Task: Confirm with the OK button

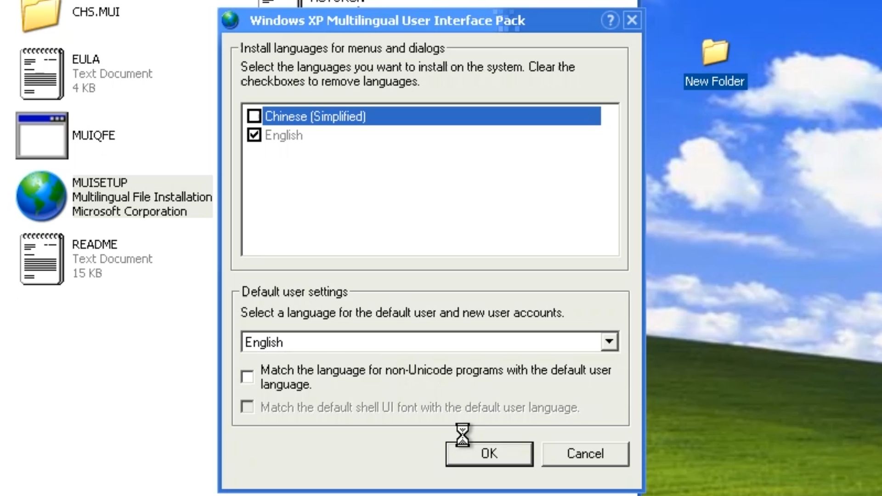Action: [x=489, y=454]
